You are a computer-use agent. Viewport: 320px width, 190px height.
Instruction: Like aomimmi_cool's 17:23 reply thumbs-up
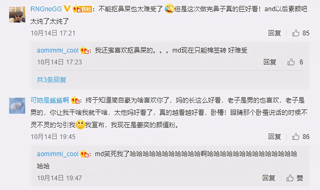(291, 62)
